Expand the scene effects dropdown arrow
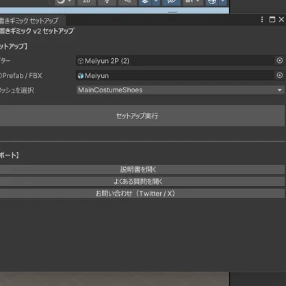Viewport: 286px width, 286px height. [156, 2]
